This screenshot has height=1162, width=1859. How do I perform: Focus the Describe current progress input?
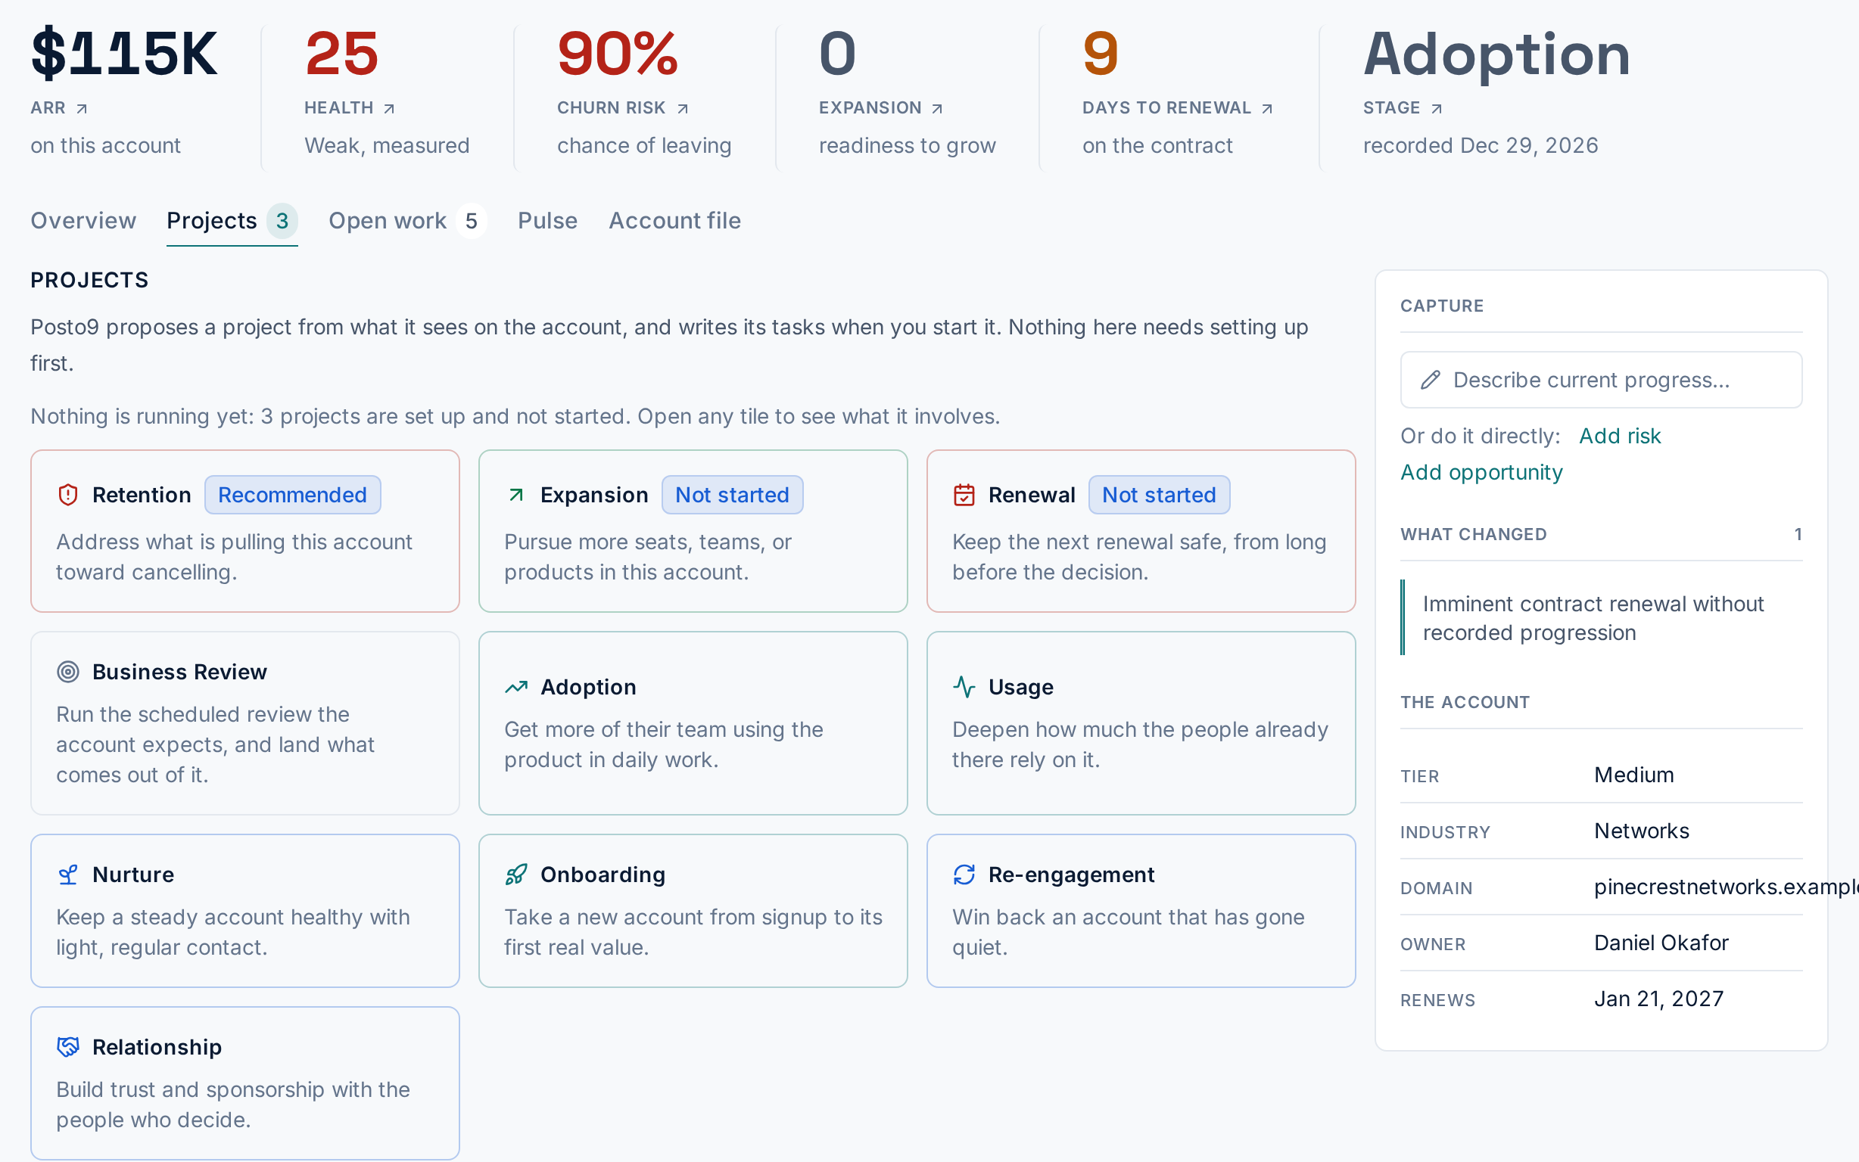(x=1602, y=380)
